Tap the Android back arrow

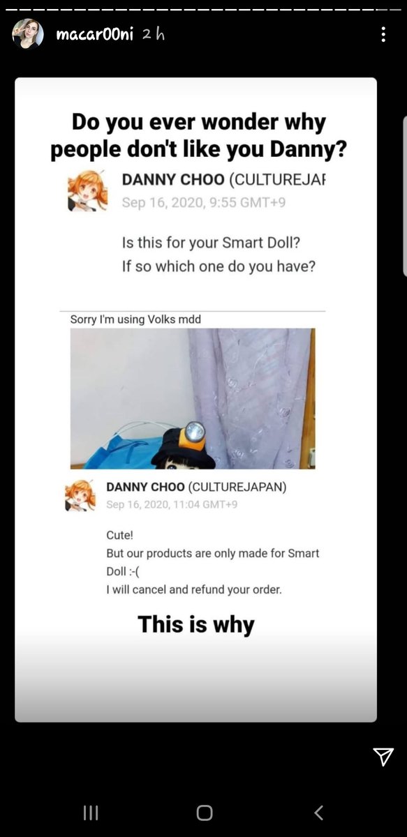(318, 812)
